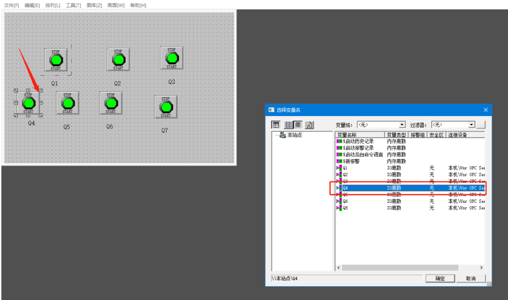Click the IO icon beside variable Q2

[x=339, y=175]
